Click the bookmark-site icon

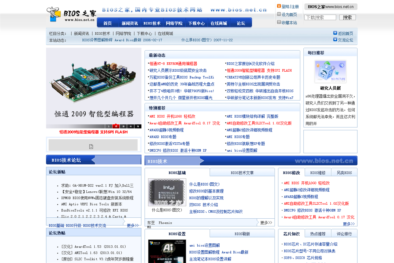279,22
